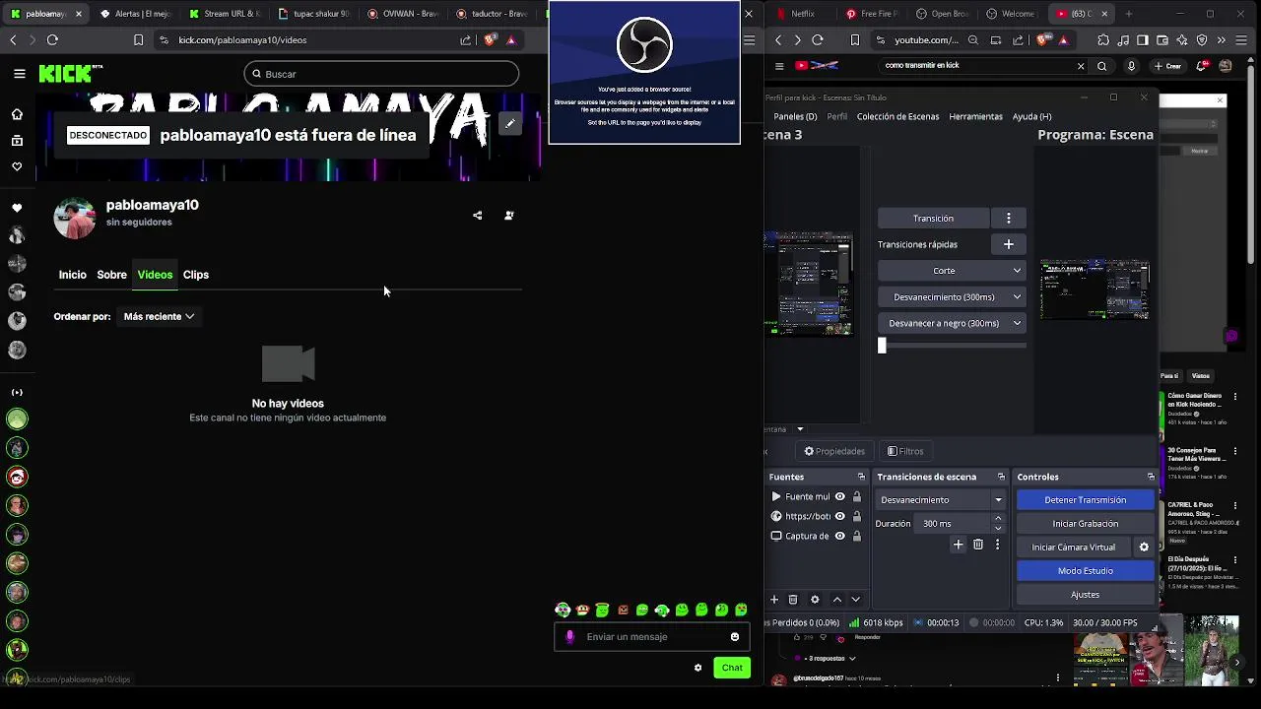The image size is (1261, 709).
Task: Open the Sobre channel tab
Action: tap(111, 275)
